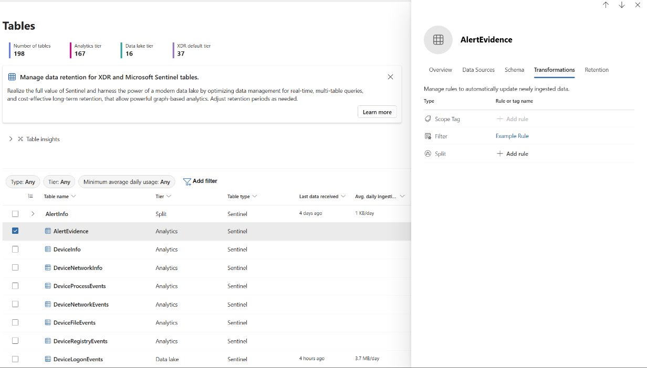Go to previous item with up arrow
The height and width of the screenshot is (368, 647).
click(606, 5)
